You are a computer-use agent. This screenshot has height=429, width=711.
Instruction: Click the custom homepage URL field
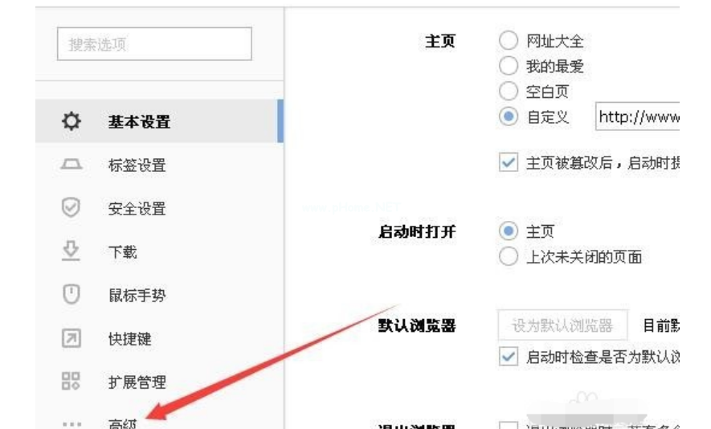[638, 116]
